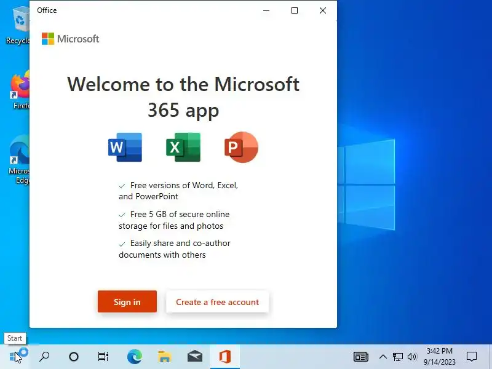Click the clock showing 3:42 PM
492x369 pixels.
point(439,357)
